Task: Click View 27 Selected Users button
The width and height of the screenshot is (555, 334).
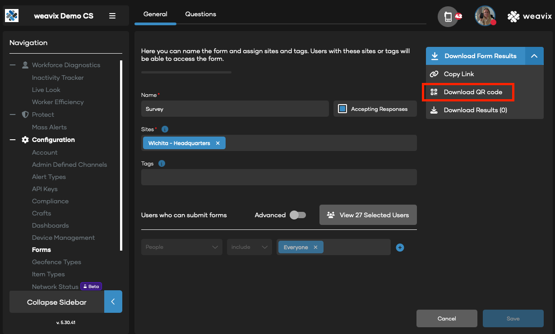Action: tap(368, 215)
